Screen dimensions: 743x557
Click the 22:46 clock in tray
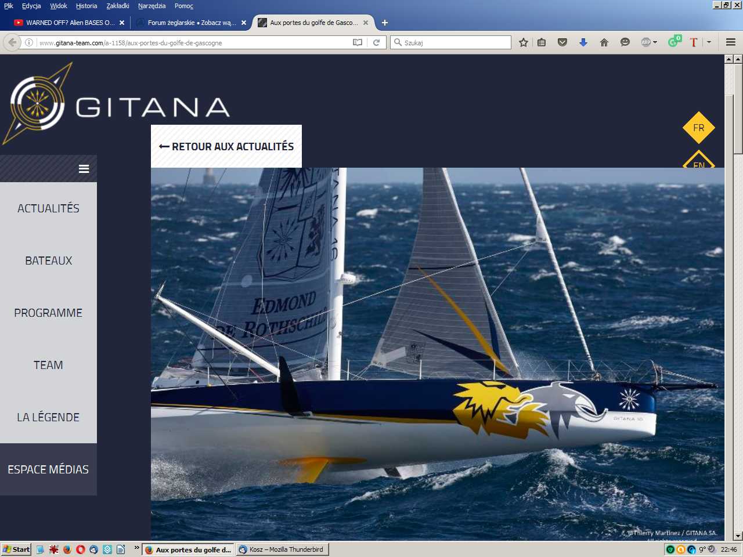728,549
